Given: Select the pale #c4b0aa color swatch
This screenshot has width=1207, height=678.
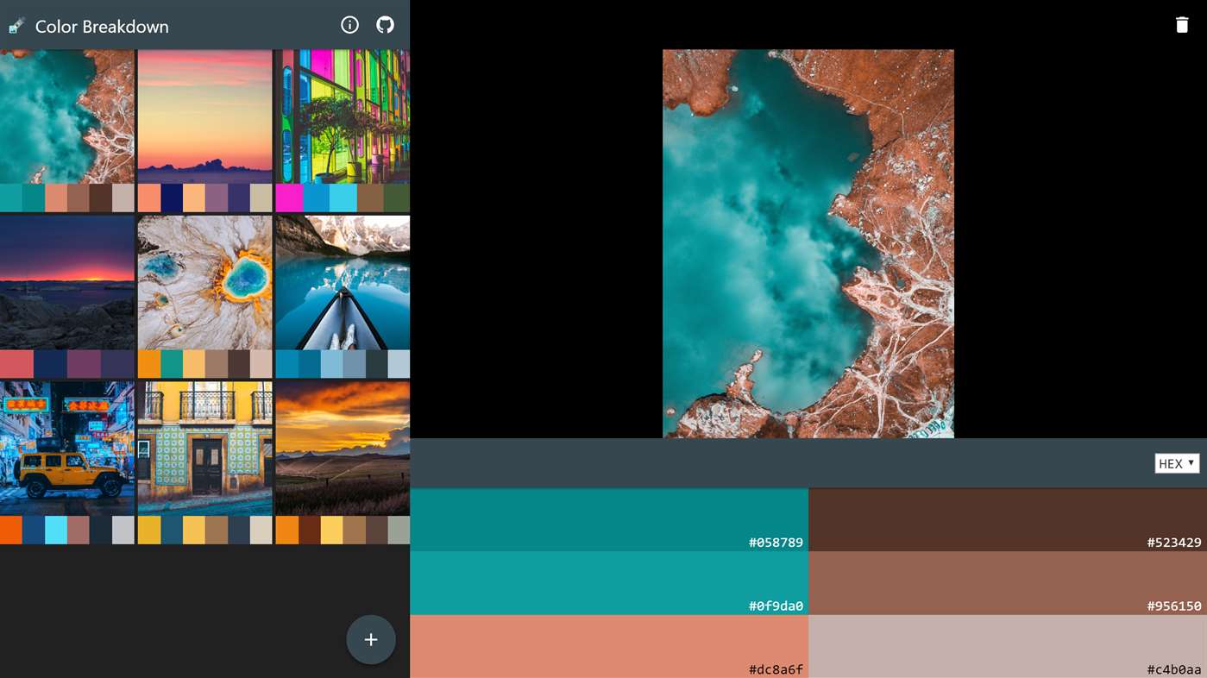Looking at the screenshot, I should coord(1007,645).
